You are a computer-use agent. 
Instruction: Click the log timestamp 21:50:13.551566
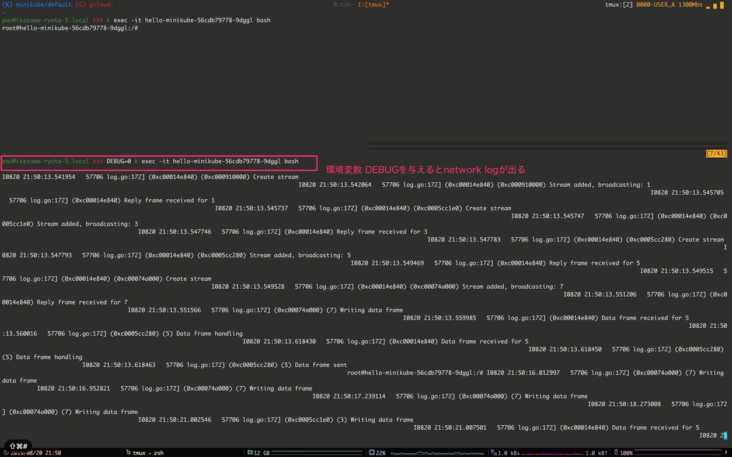(x=173, y=310)
